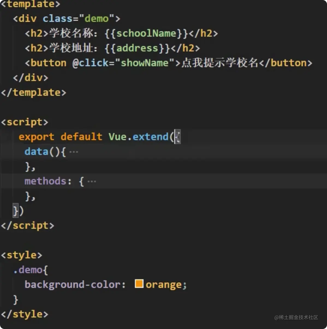Click the 学校名称 heading text

point(71,33)
